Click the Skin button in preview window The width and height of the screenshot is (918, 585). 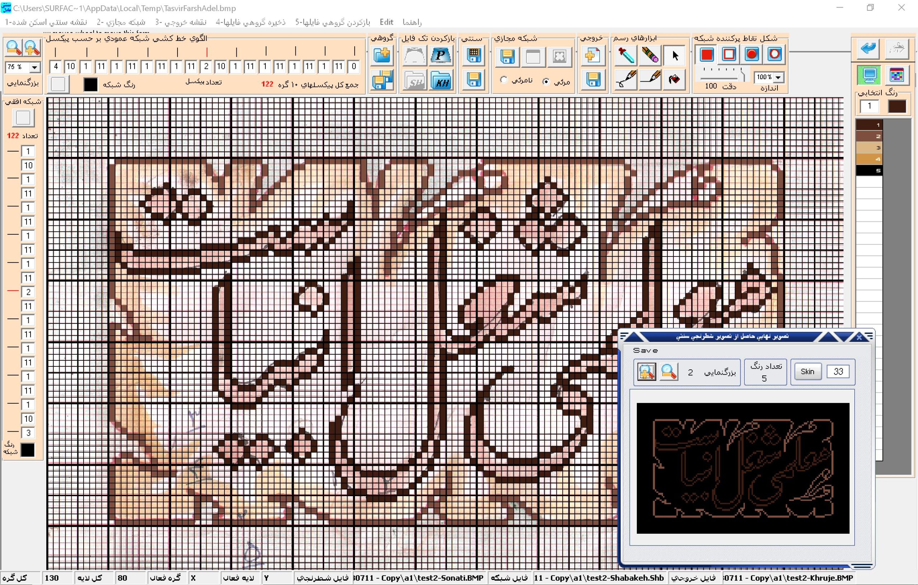coord(807,371)
